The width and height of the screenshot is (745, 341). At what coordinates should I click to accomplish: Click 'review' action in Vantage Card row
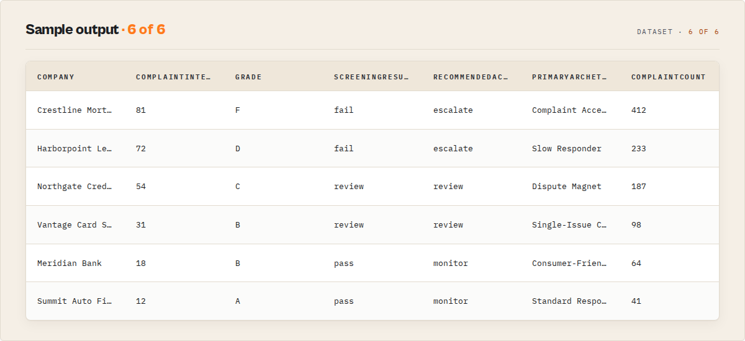(x=448, y=225)
